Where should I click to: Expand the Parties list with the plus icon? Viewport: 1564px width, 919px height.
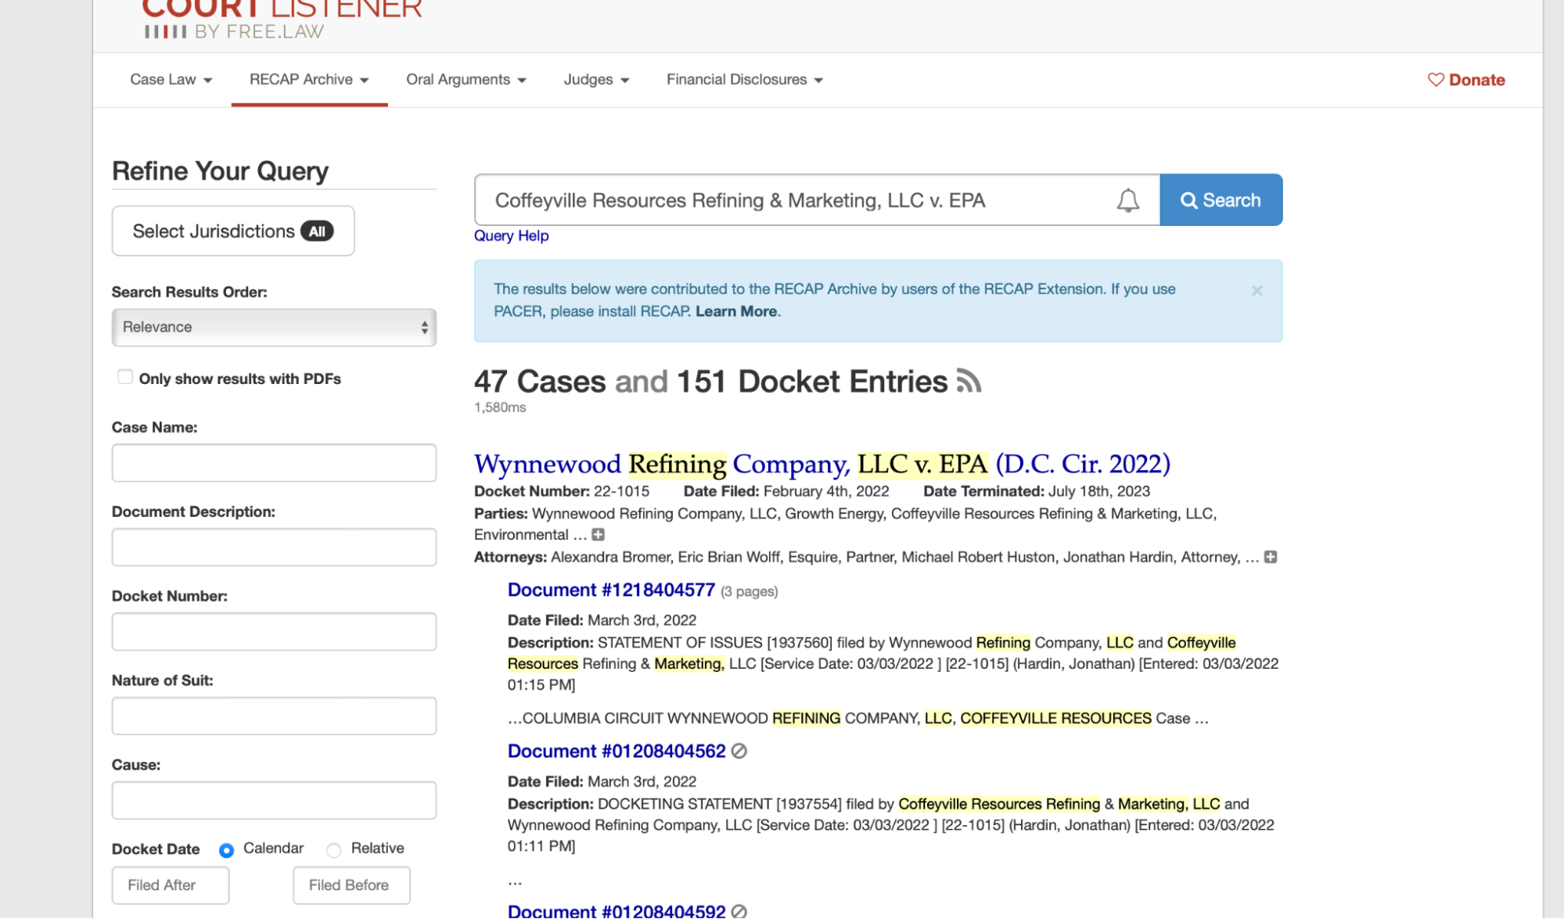(x=599, y=534)
